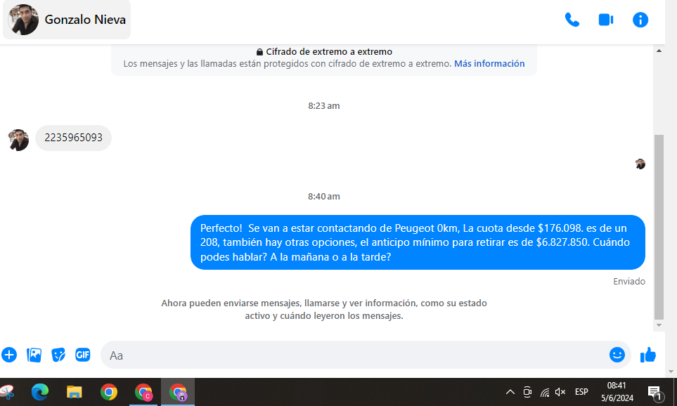Open the emoji picker in message box
This screenshot has width=677, height=406.
(x=617, y=355)
